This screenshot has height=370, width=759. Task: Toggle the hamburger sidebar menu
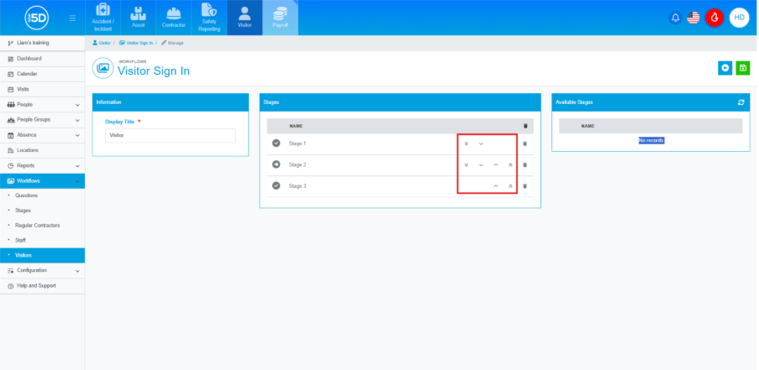72,18
